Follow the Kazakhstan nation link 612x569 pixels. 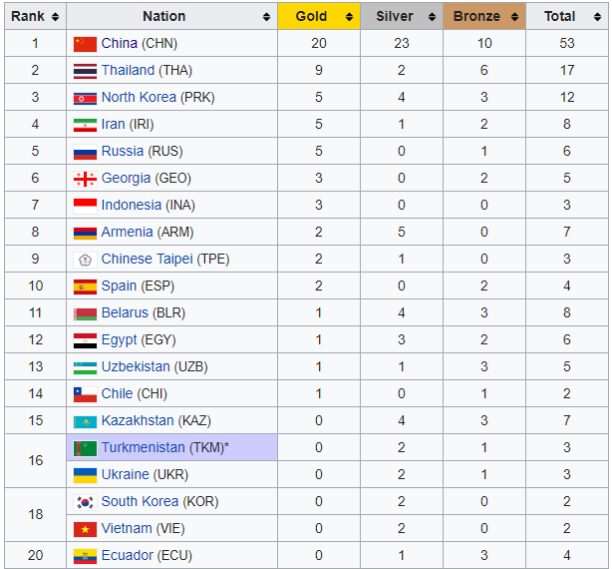[x=138, y=420]
